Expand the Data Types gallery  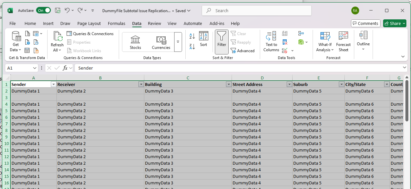tap(178, 42)
